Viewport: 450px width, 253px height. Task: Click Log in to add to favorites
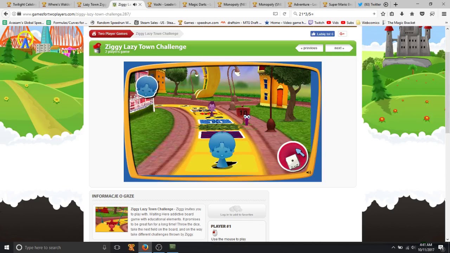coord(237,212)
